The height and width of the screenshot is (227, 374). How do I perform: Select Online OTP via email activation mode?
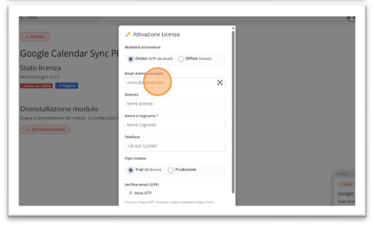coord(131,59)
